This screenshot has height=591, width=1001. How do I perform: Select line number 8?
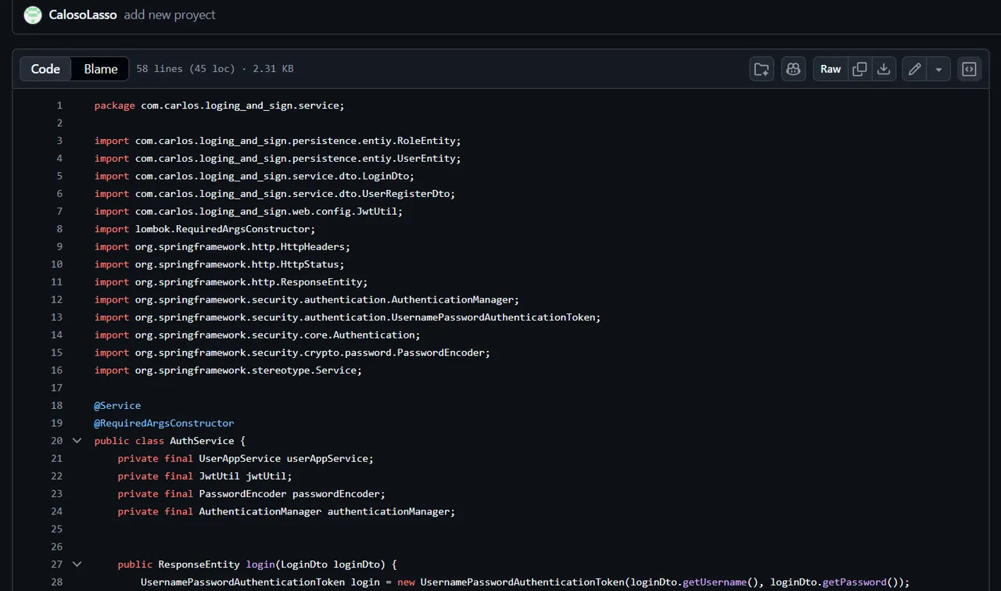point(59,229)
